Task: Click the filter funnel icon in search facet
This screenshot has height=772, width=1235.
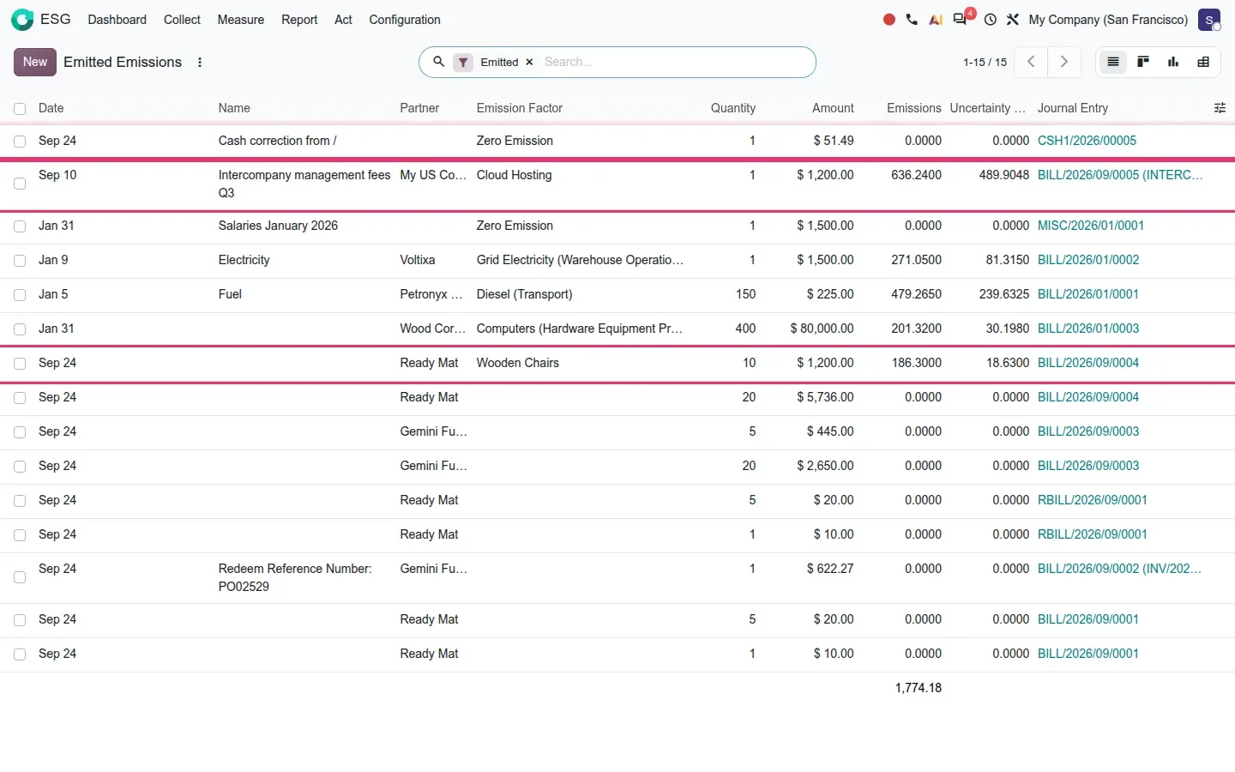Action: [x=463, y=62]
